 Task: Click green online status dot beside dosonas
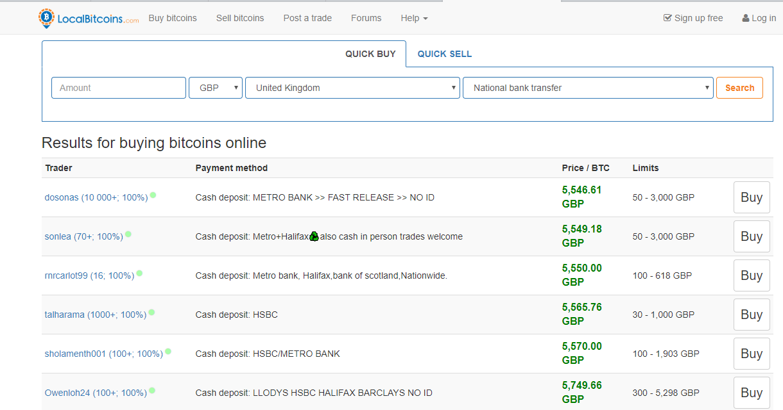tap(153, 195)
